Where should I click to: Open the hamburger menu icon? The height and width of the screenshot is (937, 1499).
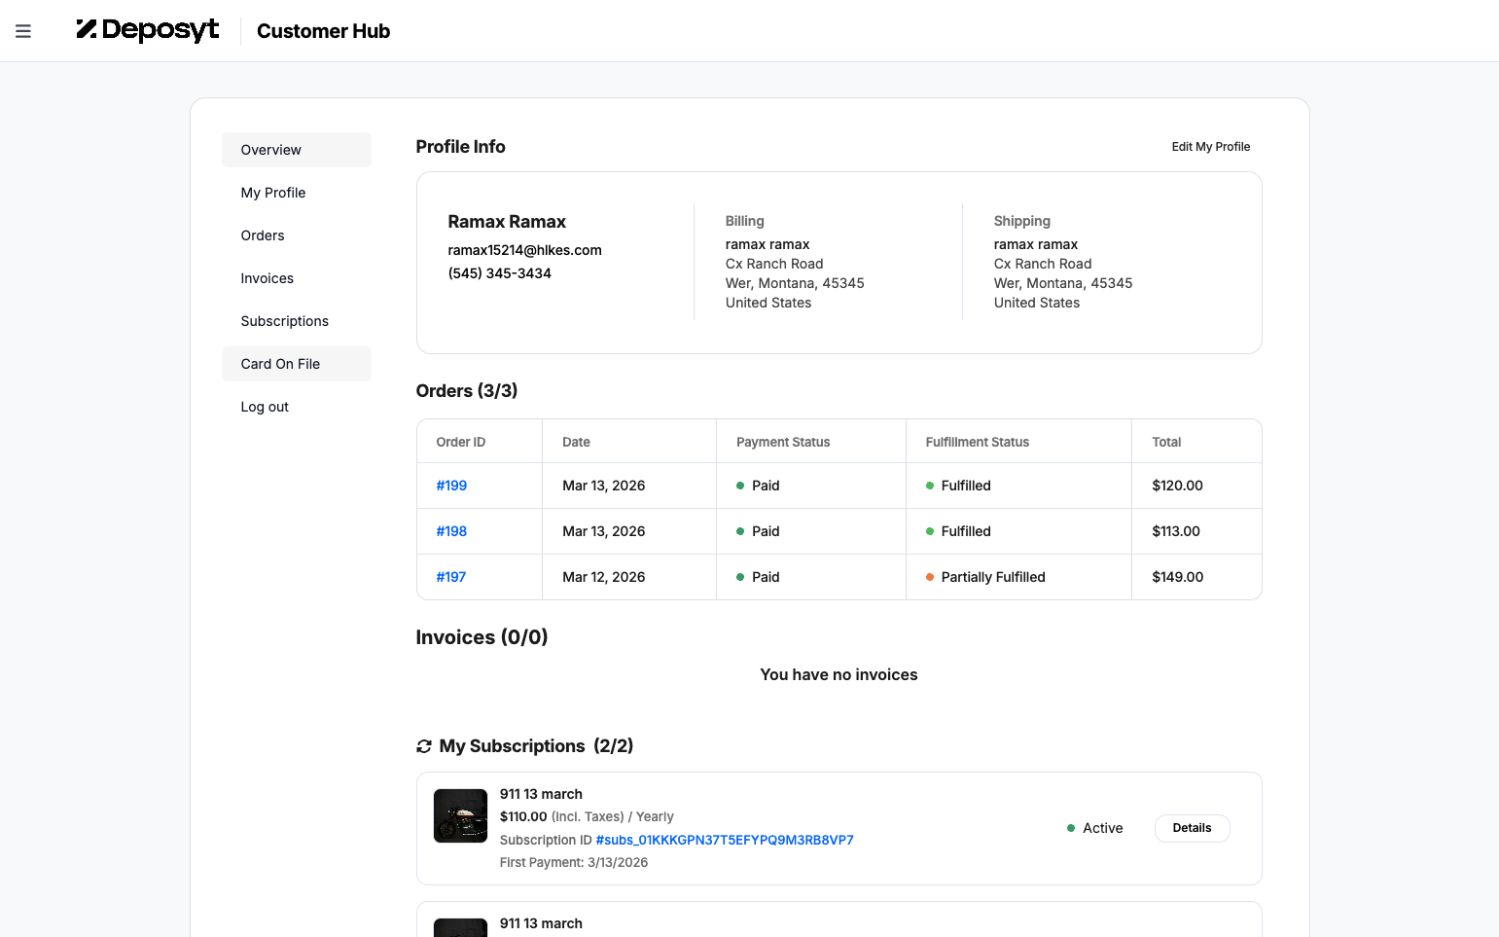pos(23,31)
